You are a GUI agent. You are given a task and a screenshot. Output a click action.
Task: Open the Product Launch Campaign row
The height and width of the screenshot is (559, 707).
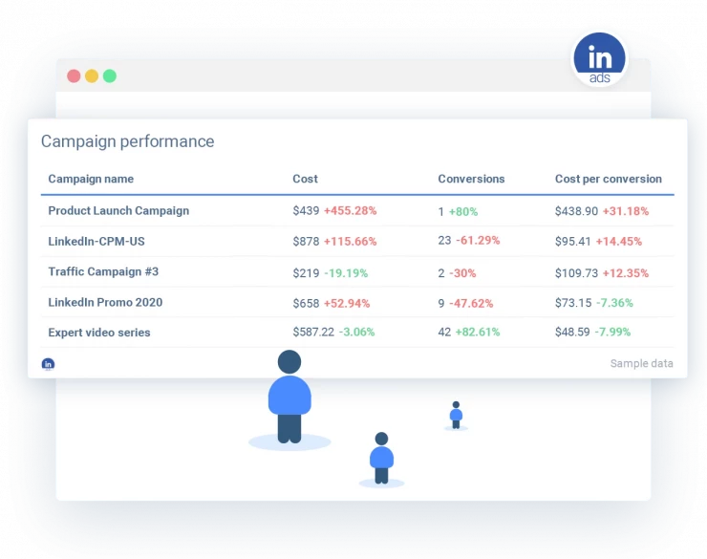(x=357, y=211)
